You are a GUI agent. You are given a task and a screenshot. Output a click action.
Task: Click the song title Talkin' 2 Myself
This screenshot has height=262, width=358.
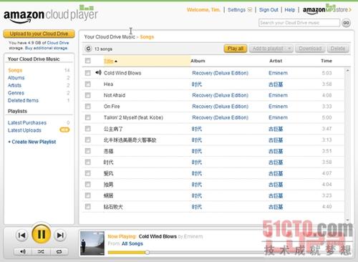(133, 117)
